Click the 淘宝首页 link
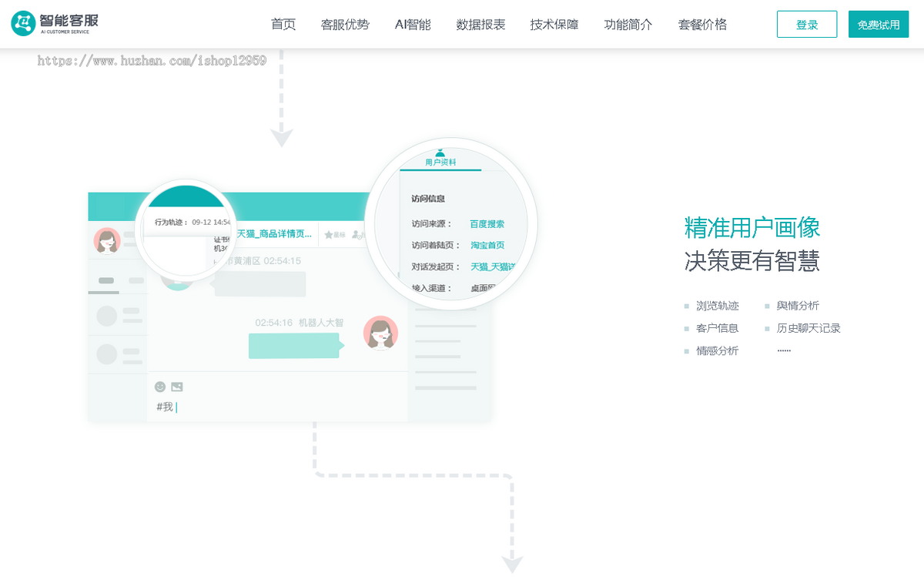Viewport: 924px width, 583px height. click(487, 245)
